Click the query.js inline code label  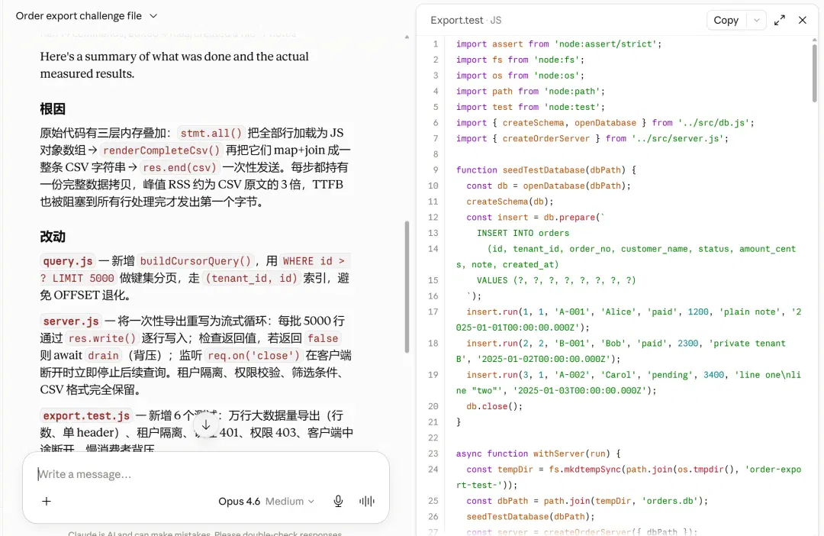click(x=68, y=261)
